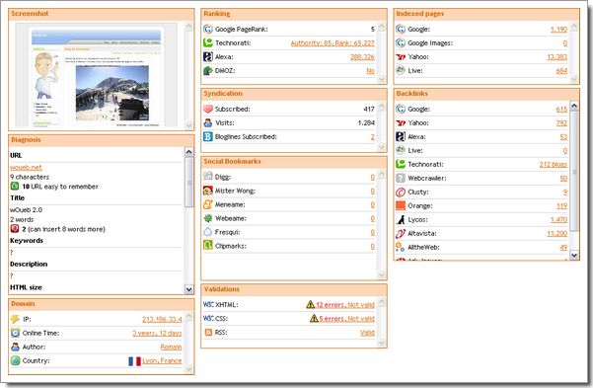The width and height of the screenshot is (593, 388).
Task: Click the Visits person icon in Syndication
Action: [x=207, y=122]
